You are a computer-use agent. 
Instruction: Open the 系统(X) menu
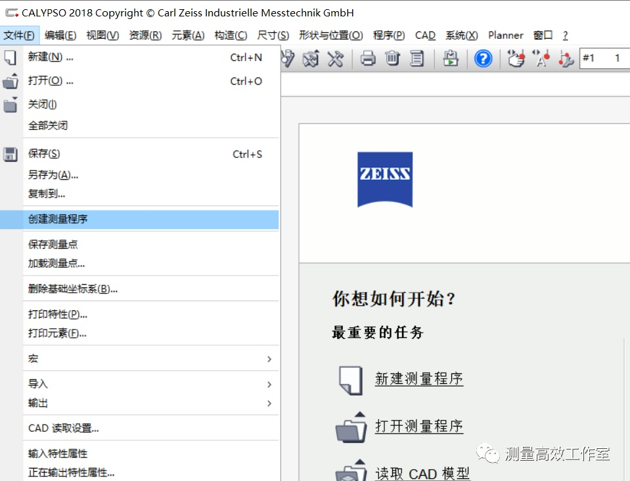[462, 35]
